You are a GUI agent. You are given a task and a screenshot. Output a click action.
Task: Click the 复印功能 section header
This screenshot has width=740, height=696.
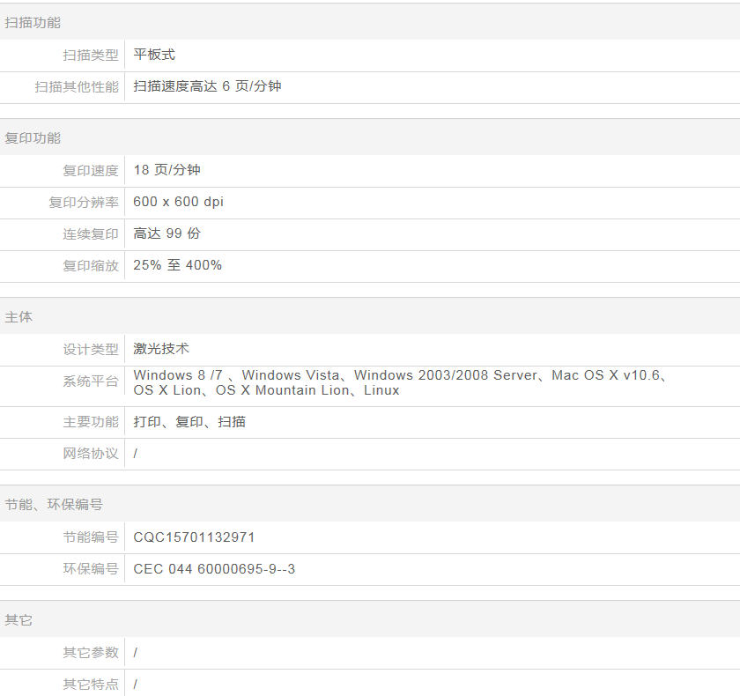(33, 138)
